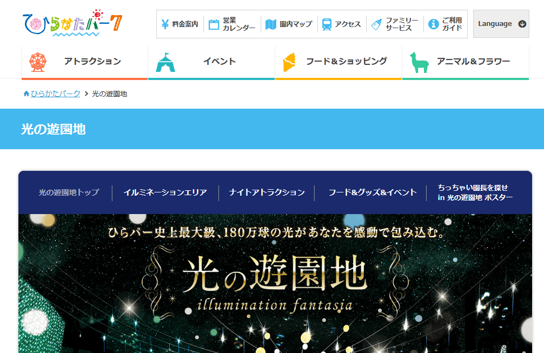Click the ice cream cone icon

(289, 62)
